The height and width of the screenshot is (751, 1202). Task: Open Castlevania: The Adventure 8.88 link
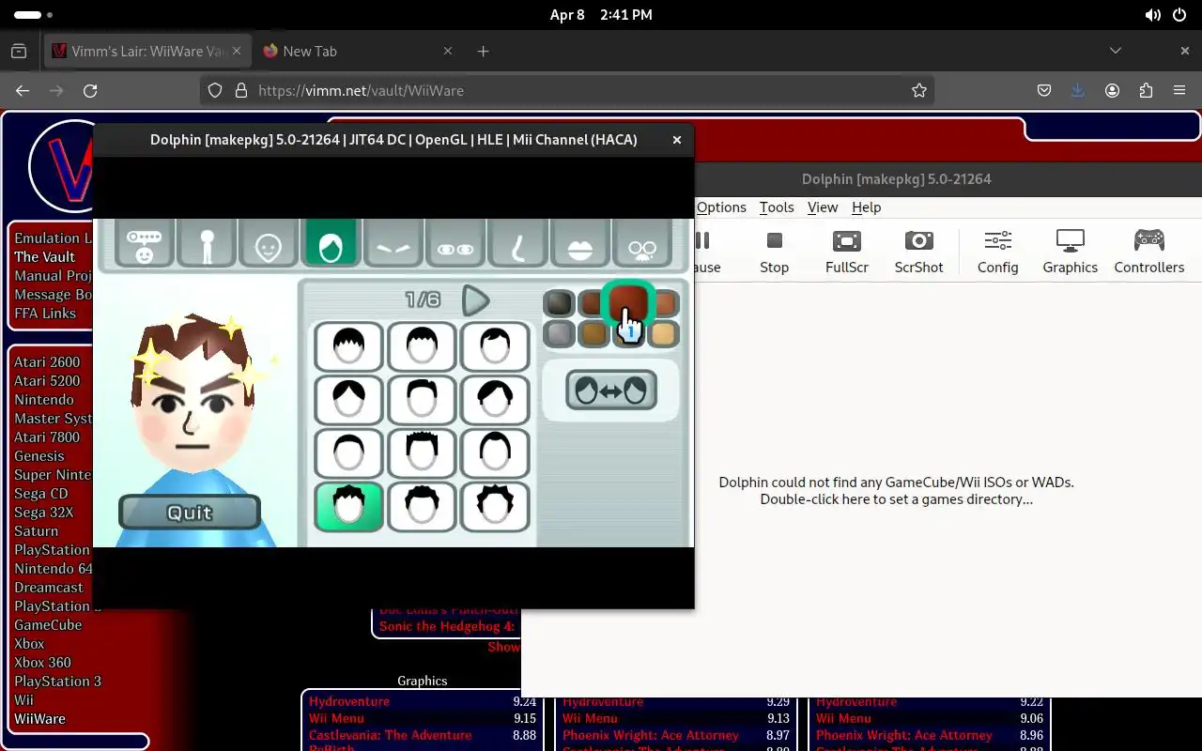[x=390, y=735]
